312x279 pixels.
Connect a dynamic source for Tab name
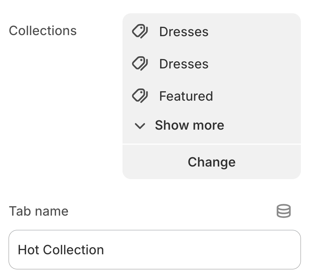tap(284, 211)
